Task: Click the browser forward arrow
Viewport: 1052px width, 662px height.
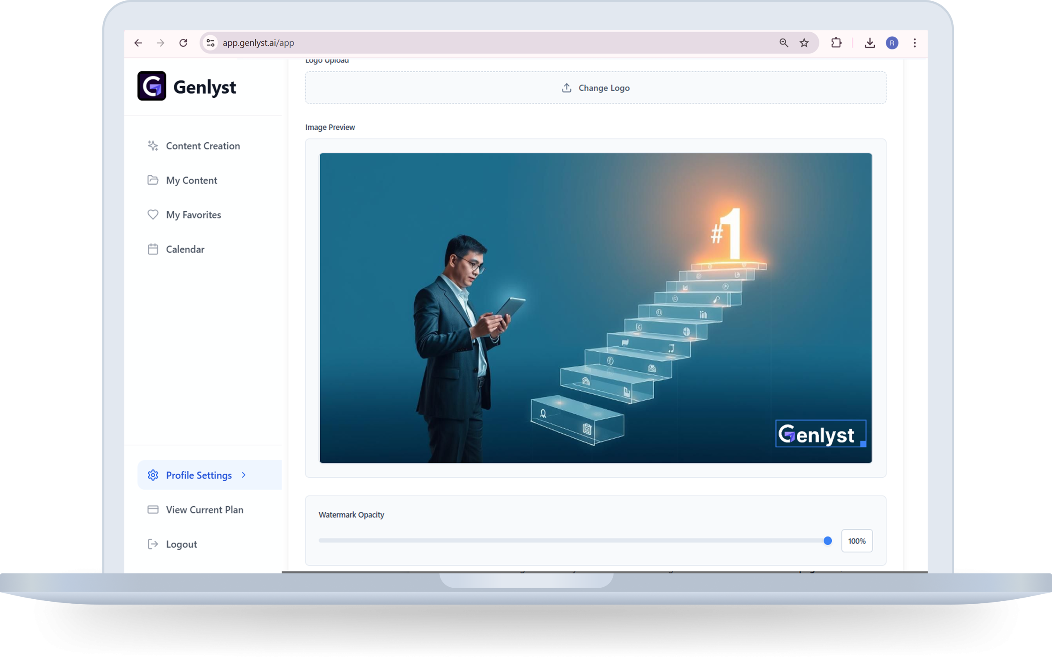Action: (160, 43)
